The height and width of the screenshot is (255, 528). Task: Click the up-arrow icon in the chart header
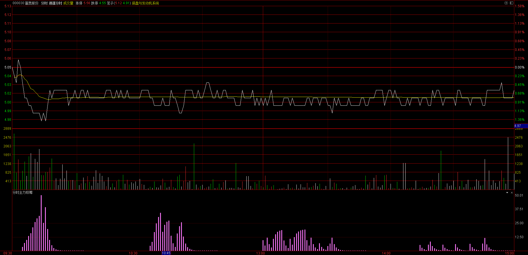click(506, 3)
